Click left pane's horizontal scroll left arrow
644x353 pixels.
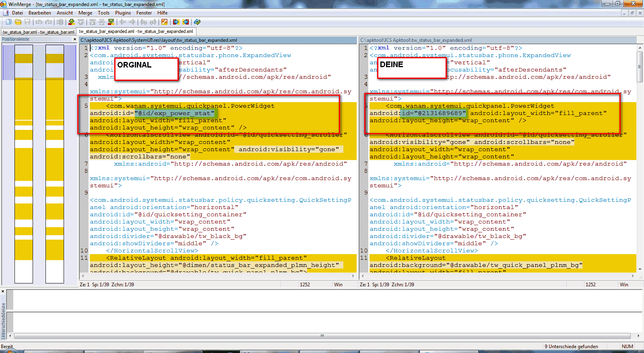(83, 276)
